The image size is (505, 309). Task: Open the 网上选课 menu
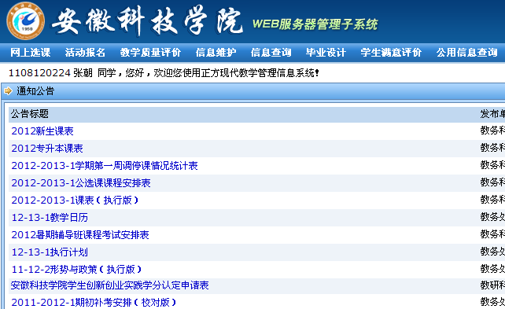30,52
